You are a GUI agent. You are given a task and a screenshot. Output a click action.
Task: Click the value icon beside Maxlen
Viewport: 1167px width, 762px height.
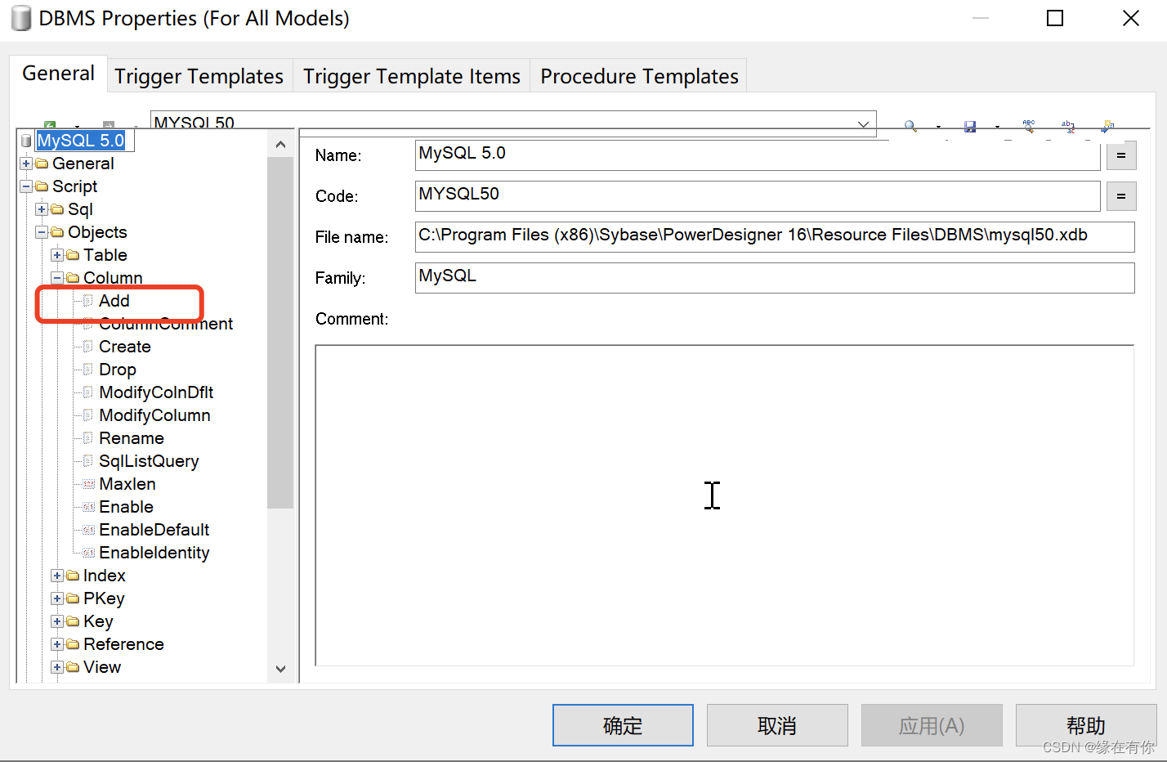point(88,484)
